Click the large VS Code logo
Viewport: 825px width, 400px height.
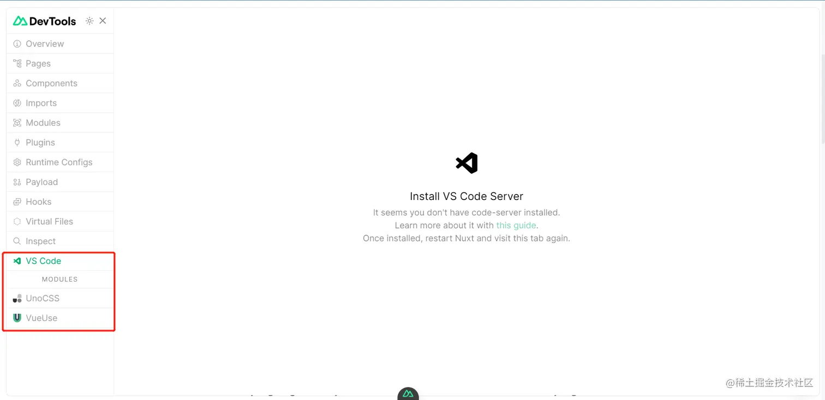pyautogui.click(x=467, y=163)
